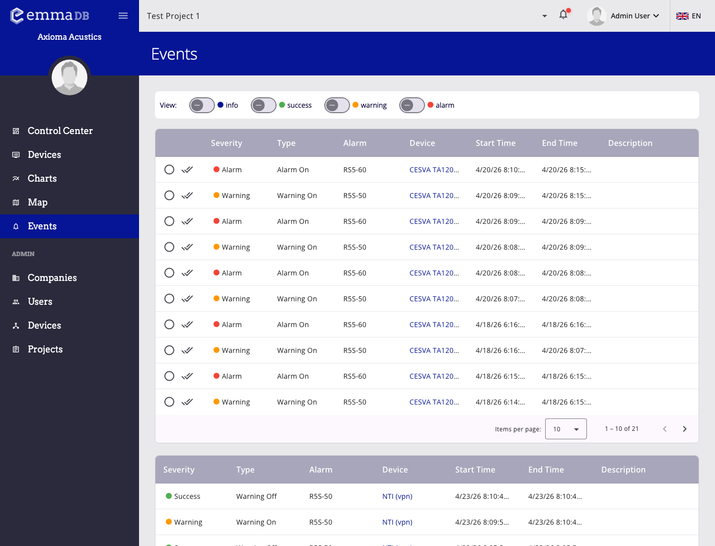The image size is (715, 546).
Task: Enable the alarm view filter switch
Action: coord(412,105)
